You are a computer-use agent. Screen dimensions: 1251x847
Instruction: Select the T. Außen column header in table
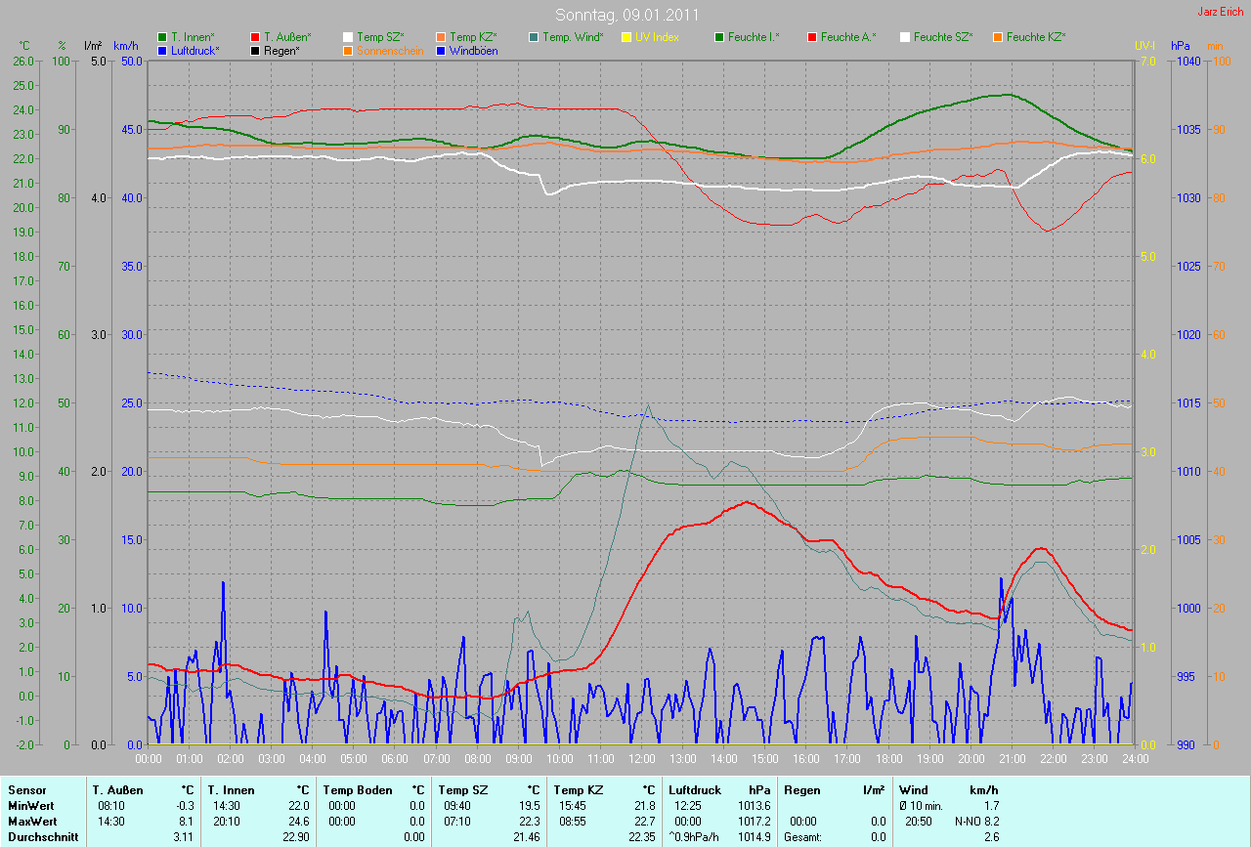118,789
